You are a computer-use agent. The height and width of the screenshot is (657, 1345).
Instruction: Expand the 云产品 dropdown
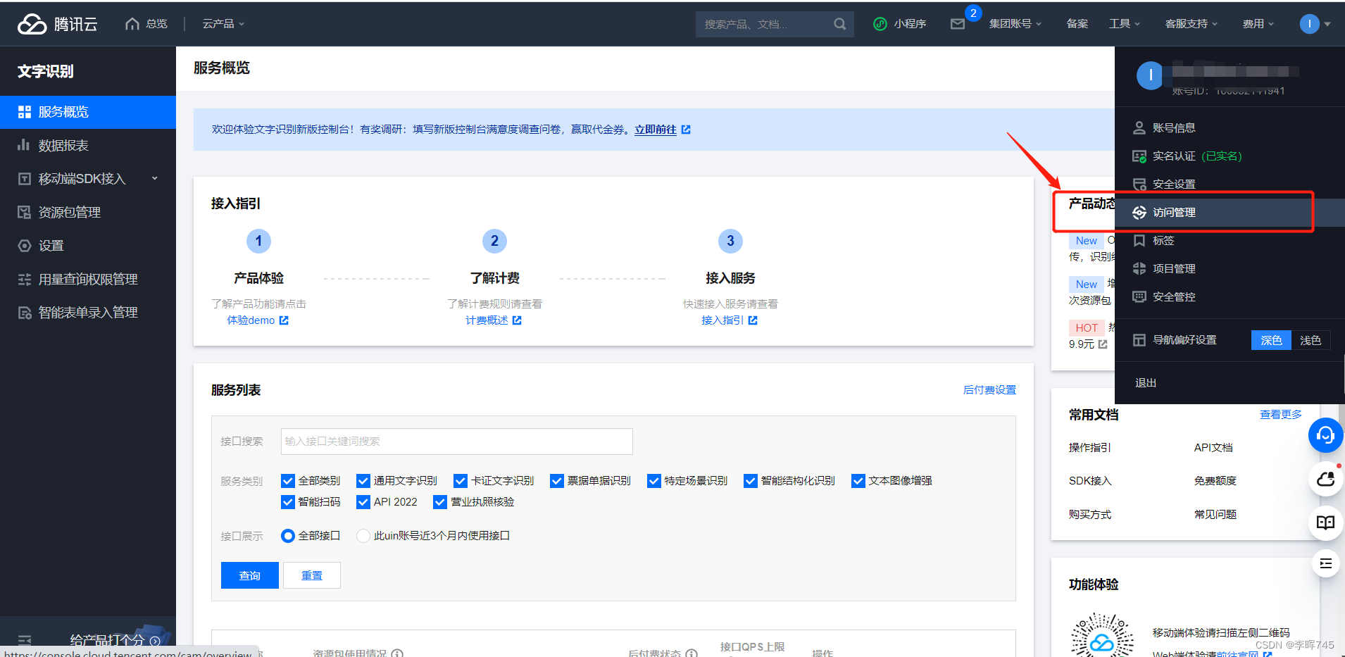point(223,24)
